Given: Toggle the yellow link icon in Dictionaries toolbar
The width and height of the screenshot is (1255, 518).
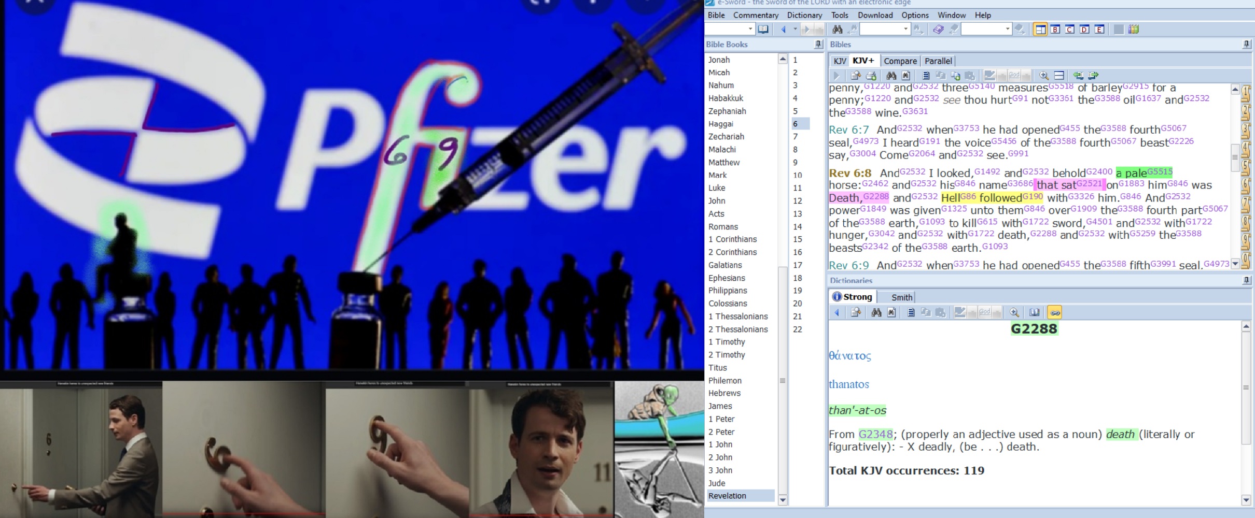Looking at the screenshot, I should click(1055, 312).
